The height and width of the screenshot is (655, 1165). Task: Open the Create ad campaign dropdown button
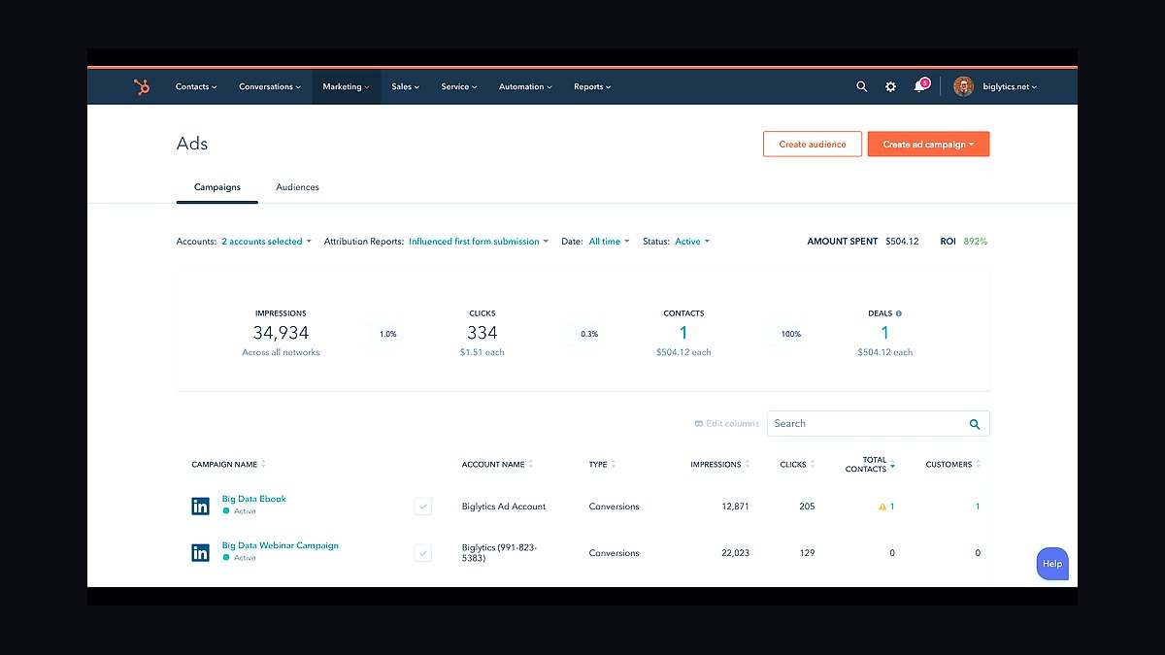928,145
